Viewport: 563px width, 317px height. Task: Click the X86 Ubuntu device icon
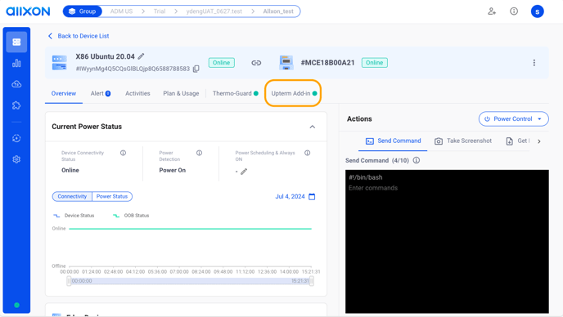pyautogui.click(x=59, y=63)
